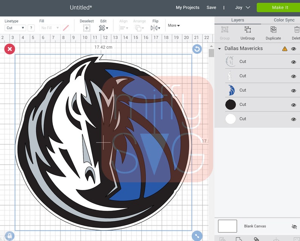Open the No Fill dropdown
The image size is (300, 241).
coord(50,28)
